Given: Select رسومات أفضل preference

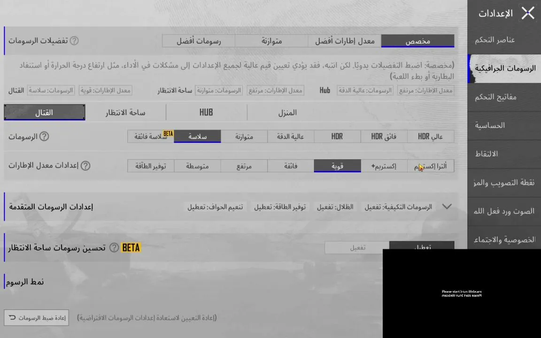Looking at the screenshot, I should [199, 41].
